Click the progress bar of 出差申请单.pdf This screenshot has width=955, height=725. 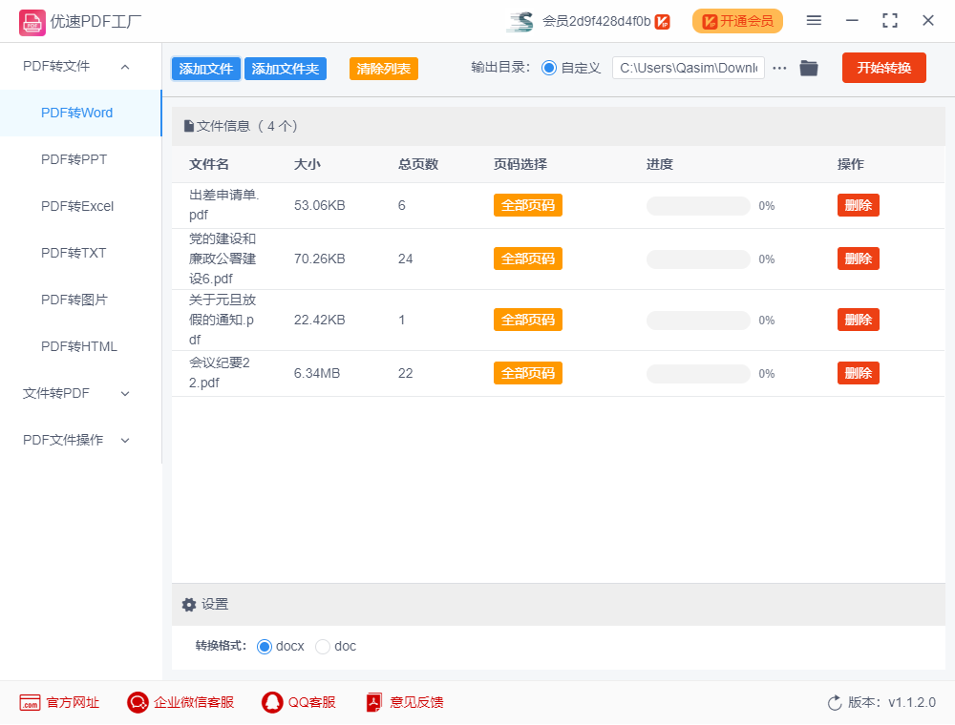click(698, 205)
